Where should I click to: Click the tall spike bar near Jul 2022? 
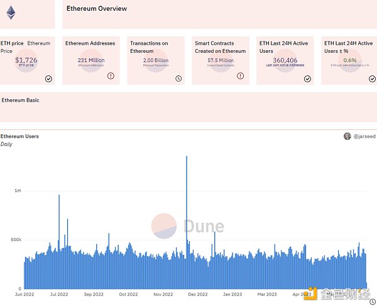pyautogui.click(x=59, y=242)
